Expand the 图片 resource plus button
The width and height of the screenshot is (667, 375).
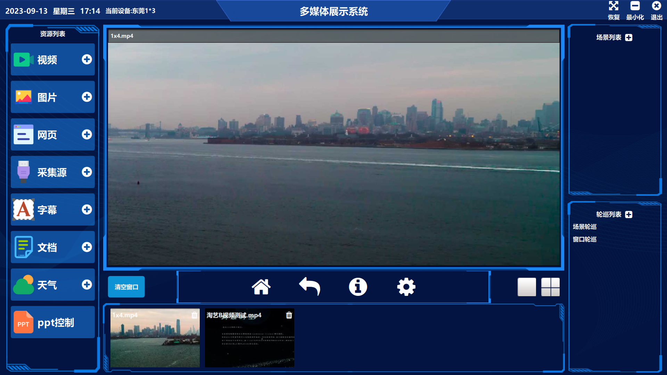coord(87,97)
